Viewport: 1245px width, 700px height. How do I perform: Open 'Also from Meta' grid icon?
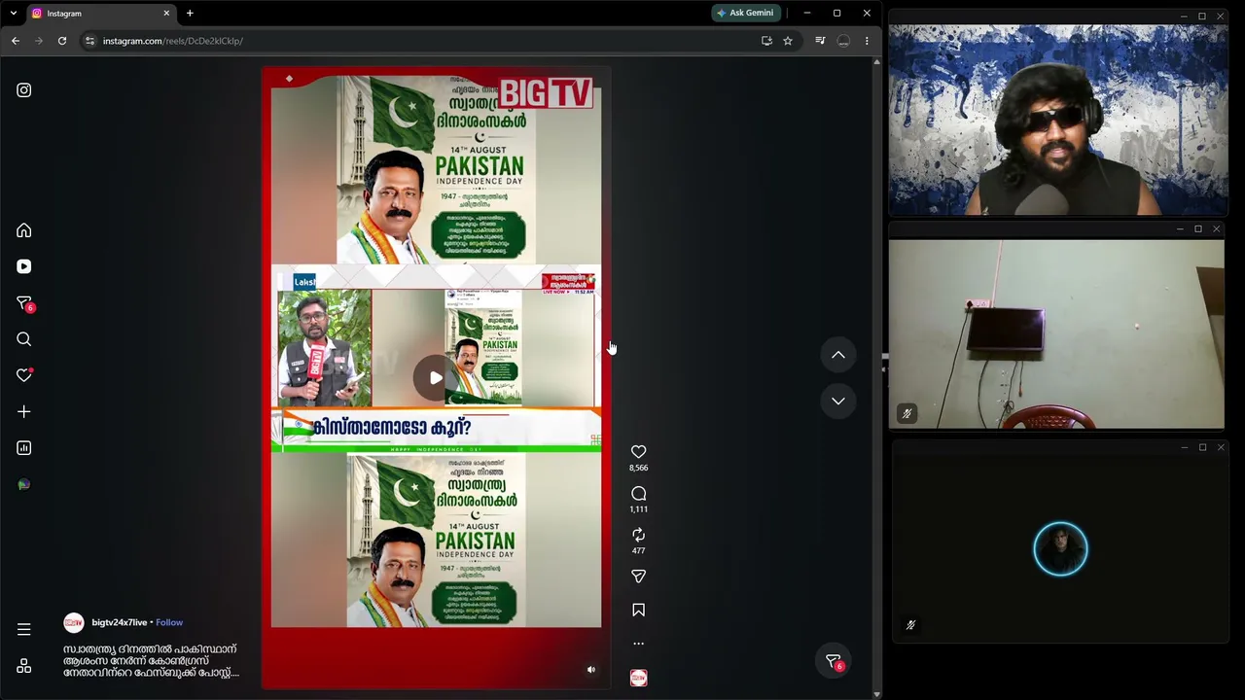(24, 666)
